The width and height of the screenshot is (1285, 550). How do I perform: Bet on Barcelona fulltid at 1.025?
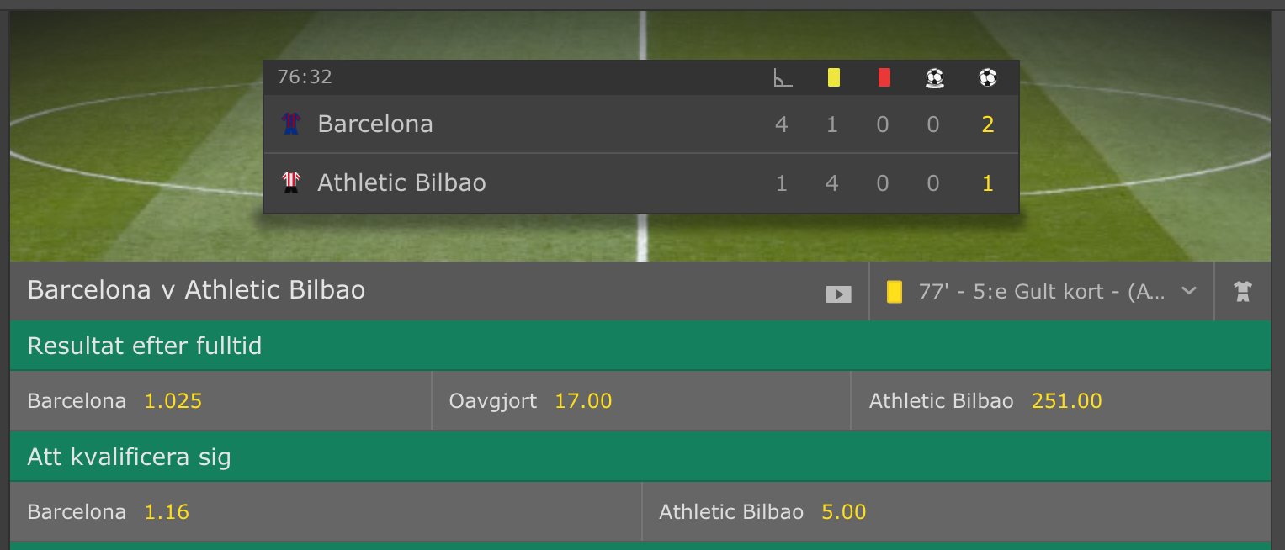click(220, 401)
